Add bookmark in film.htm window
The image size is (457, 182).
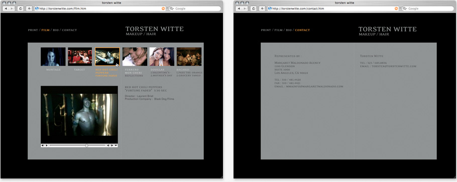pyautogui.click(x=29, y=9)
